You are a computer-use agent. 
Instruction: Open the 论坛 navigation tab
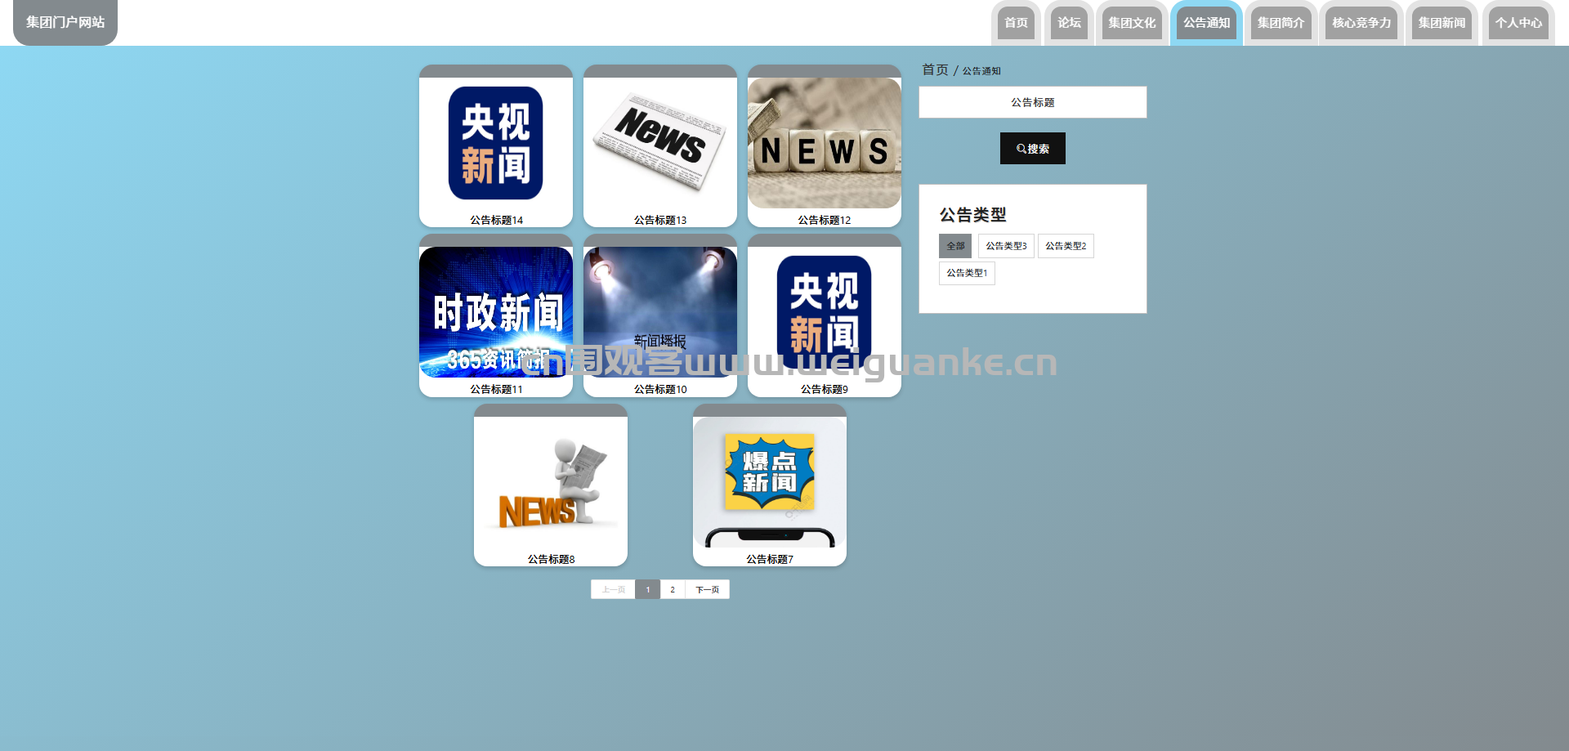tap(1069, 23)
